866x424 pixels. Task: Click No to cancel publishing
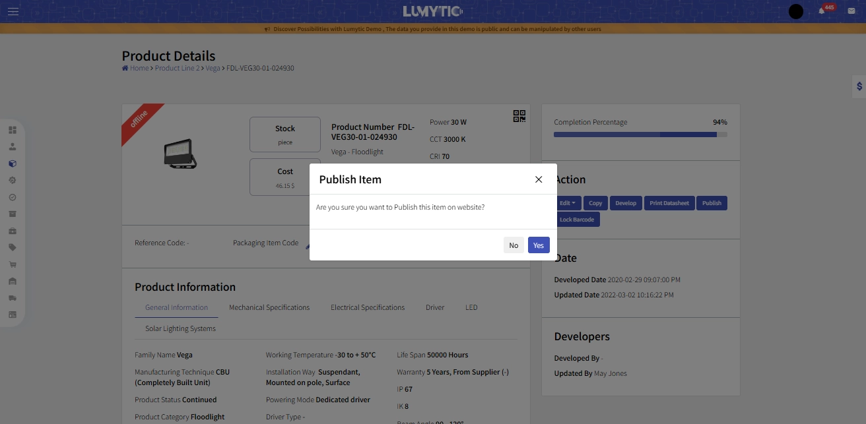514,245
